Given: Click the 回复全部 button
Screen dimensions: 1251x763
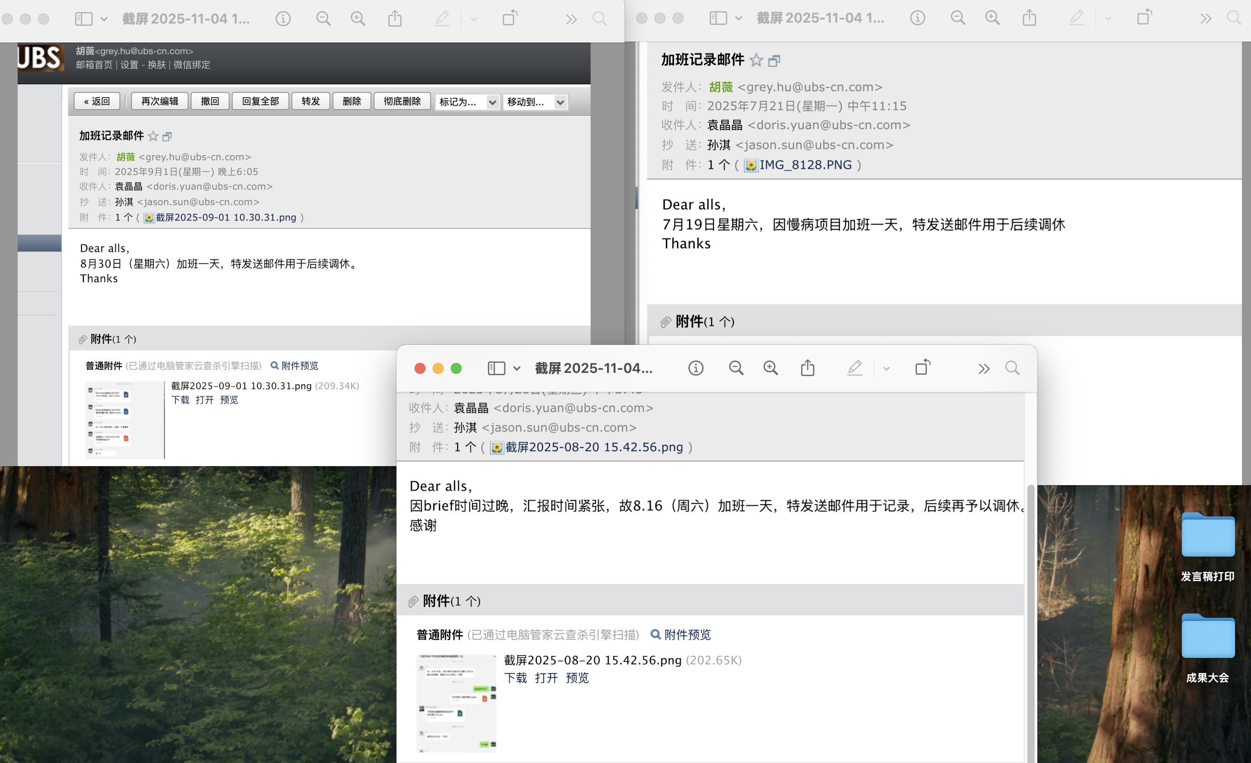Looking at the screenshot, I should pyautogui.click(x=260, y=101).
